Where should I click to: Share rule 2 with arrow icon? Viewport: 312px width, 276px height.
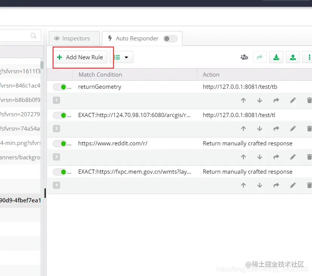click(x=276, y=128)
